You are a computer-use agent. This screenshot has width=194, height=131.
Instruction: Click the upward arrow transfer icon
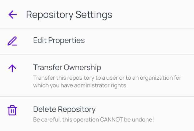coord(12,68)
